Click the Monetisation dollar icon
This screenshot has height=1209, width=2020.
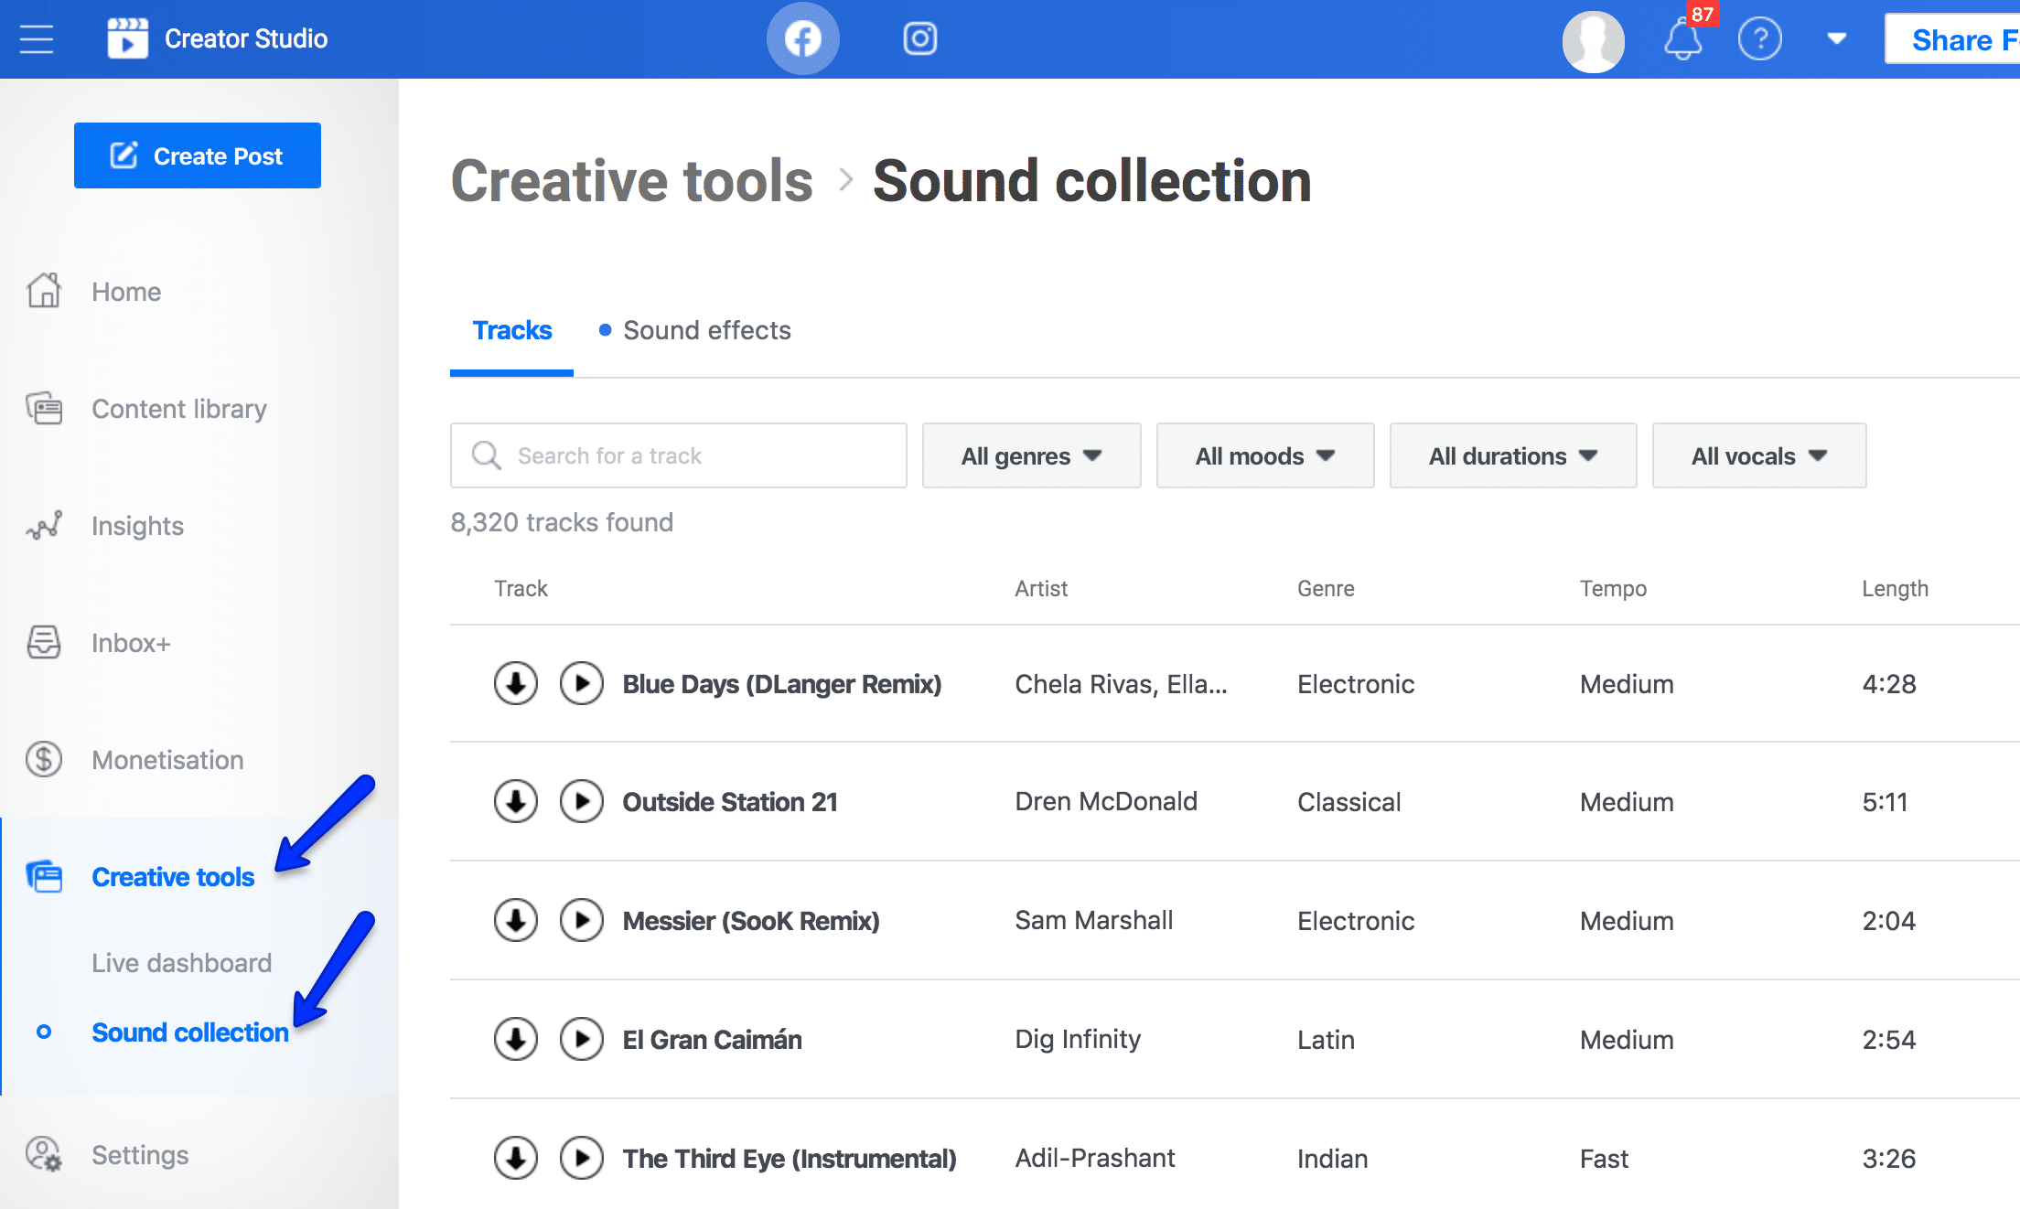pos(44,759)
